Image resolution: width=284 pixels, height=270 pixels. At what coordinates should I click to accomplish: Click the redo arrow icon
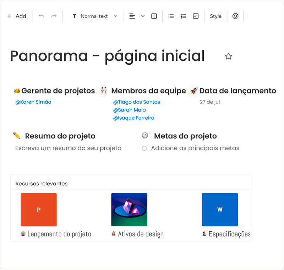tap(54, 16)
